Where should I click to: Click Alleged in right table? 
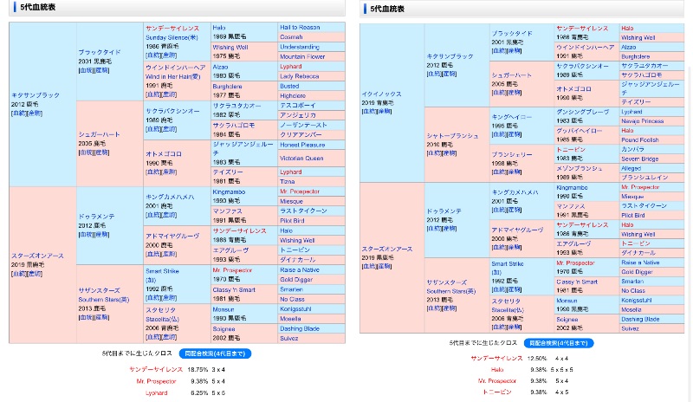[x=631, y=168]
